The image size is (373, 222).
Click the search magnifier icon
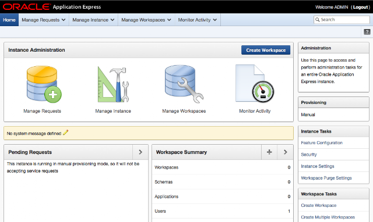tap(317, 20)
